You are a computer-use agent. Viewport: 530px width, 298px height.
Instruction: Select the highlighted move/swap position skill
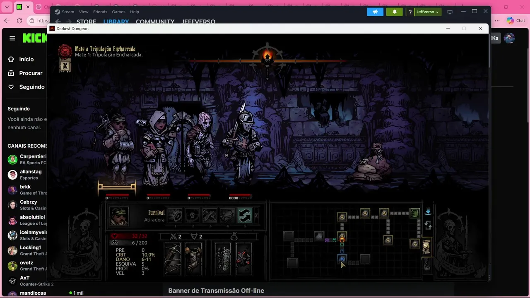coord(244,216)
